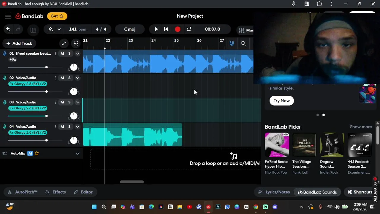Open track 02 Fx Gloryy 2.6 preset
The height and width of the screenshot is (214, 380).
tap(28, 84)
